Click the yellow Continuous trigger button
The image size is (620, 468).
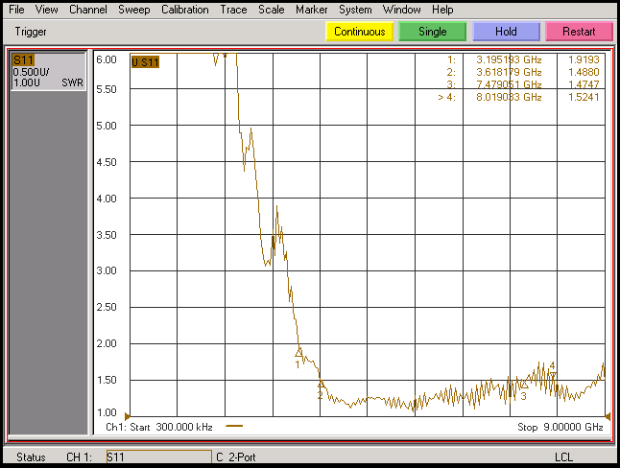click(359, 32)
